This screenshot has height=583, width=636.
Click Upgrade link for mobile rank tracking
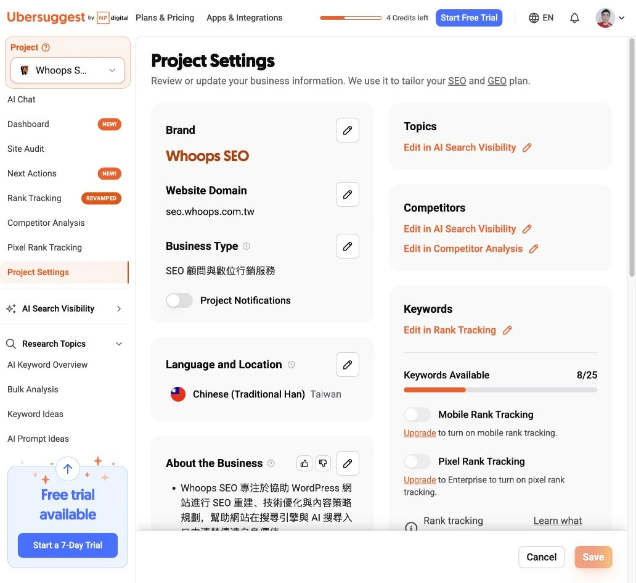click(420, 433)
